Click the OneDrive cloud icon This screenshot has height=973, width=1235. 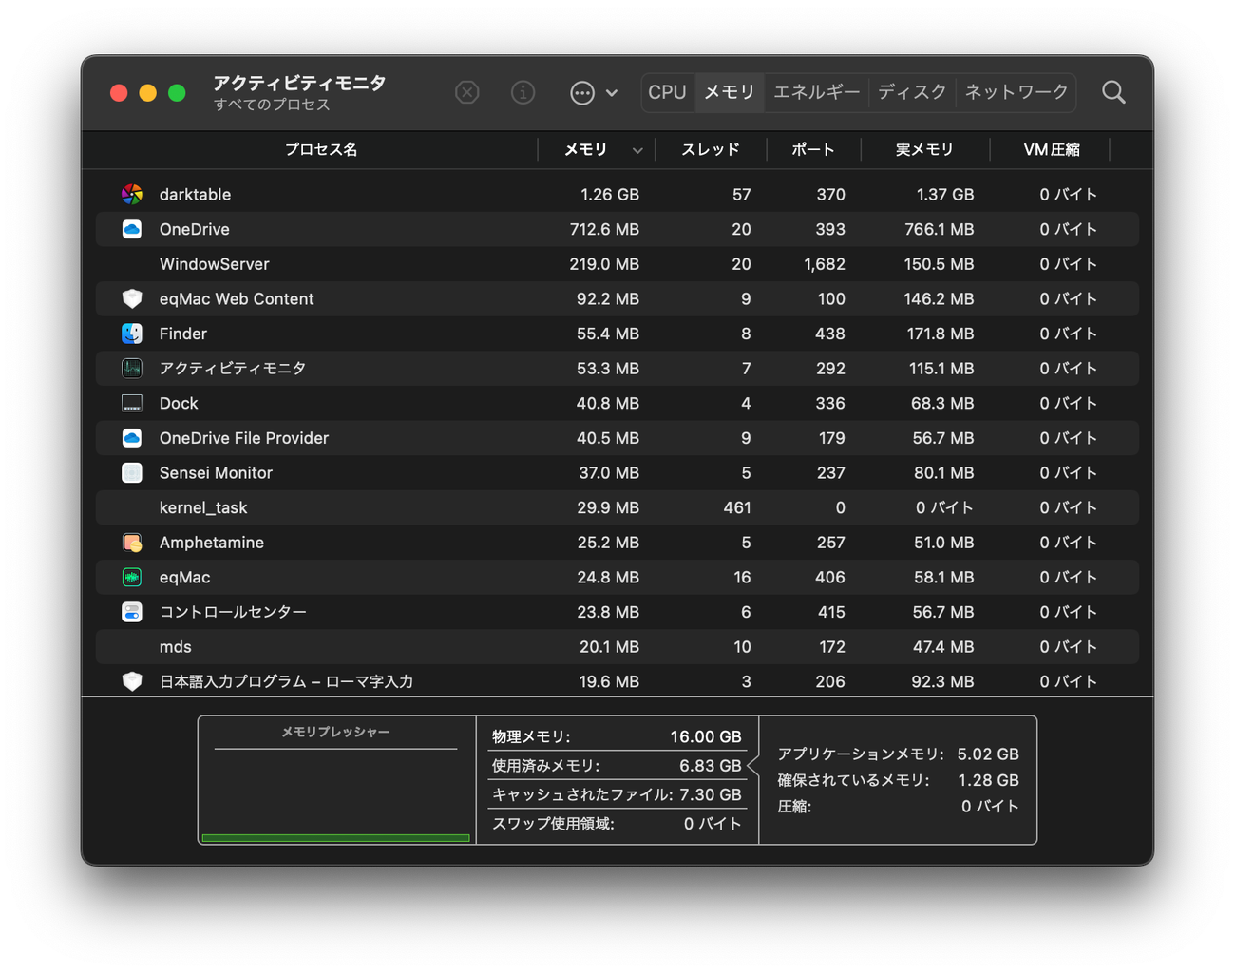[x=132, y=229]
